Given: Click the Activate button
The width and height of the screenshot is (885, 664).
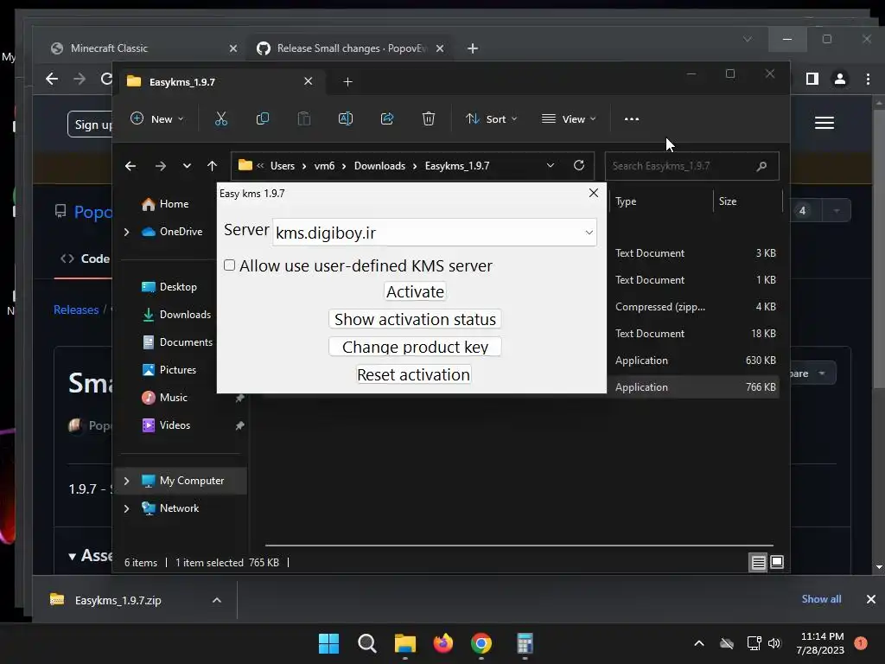Looking at the screenshot, I should (416, 292).
